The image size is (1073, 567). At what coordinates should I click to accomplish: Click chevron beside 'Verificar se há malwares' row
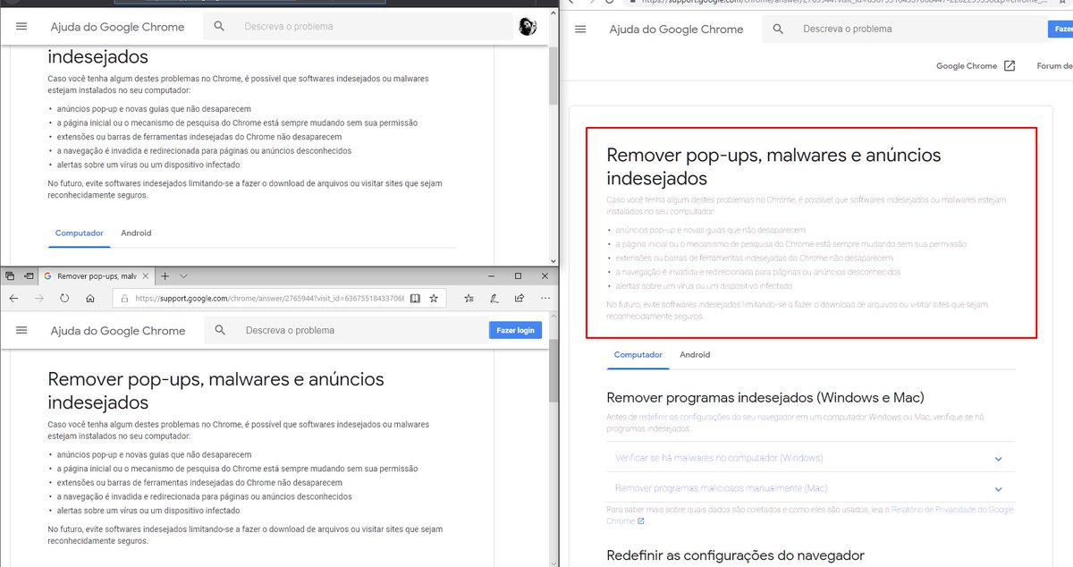click(x=999, y=459)
